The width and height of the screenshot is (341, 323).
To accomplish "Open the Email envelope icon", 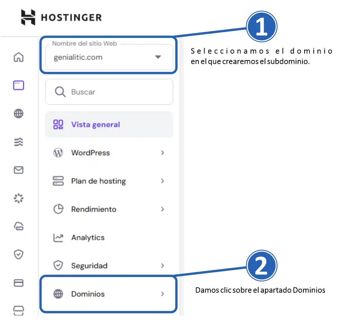I will click(18, 170).
